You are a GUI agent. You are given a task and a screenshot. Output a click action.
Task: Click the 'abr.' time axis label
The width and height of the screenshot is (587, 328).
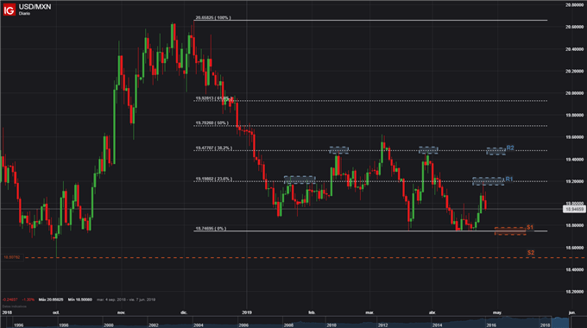[432, 312]
